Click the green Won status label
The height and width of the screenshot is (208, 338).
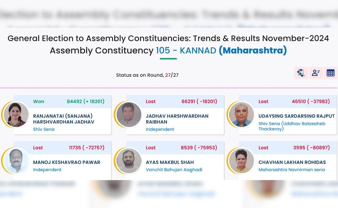pyautogui.click(x=39, y=101)
